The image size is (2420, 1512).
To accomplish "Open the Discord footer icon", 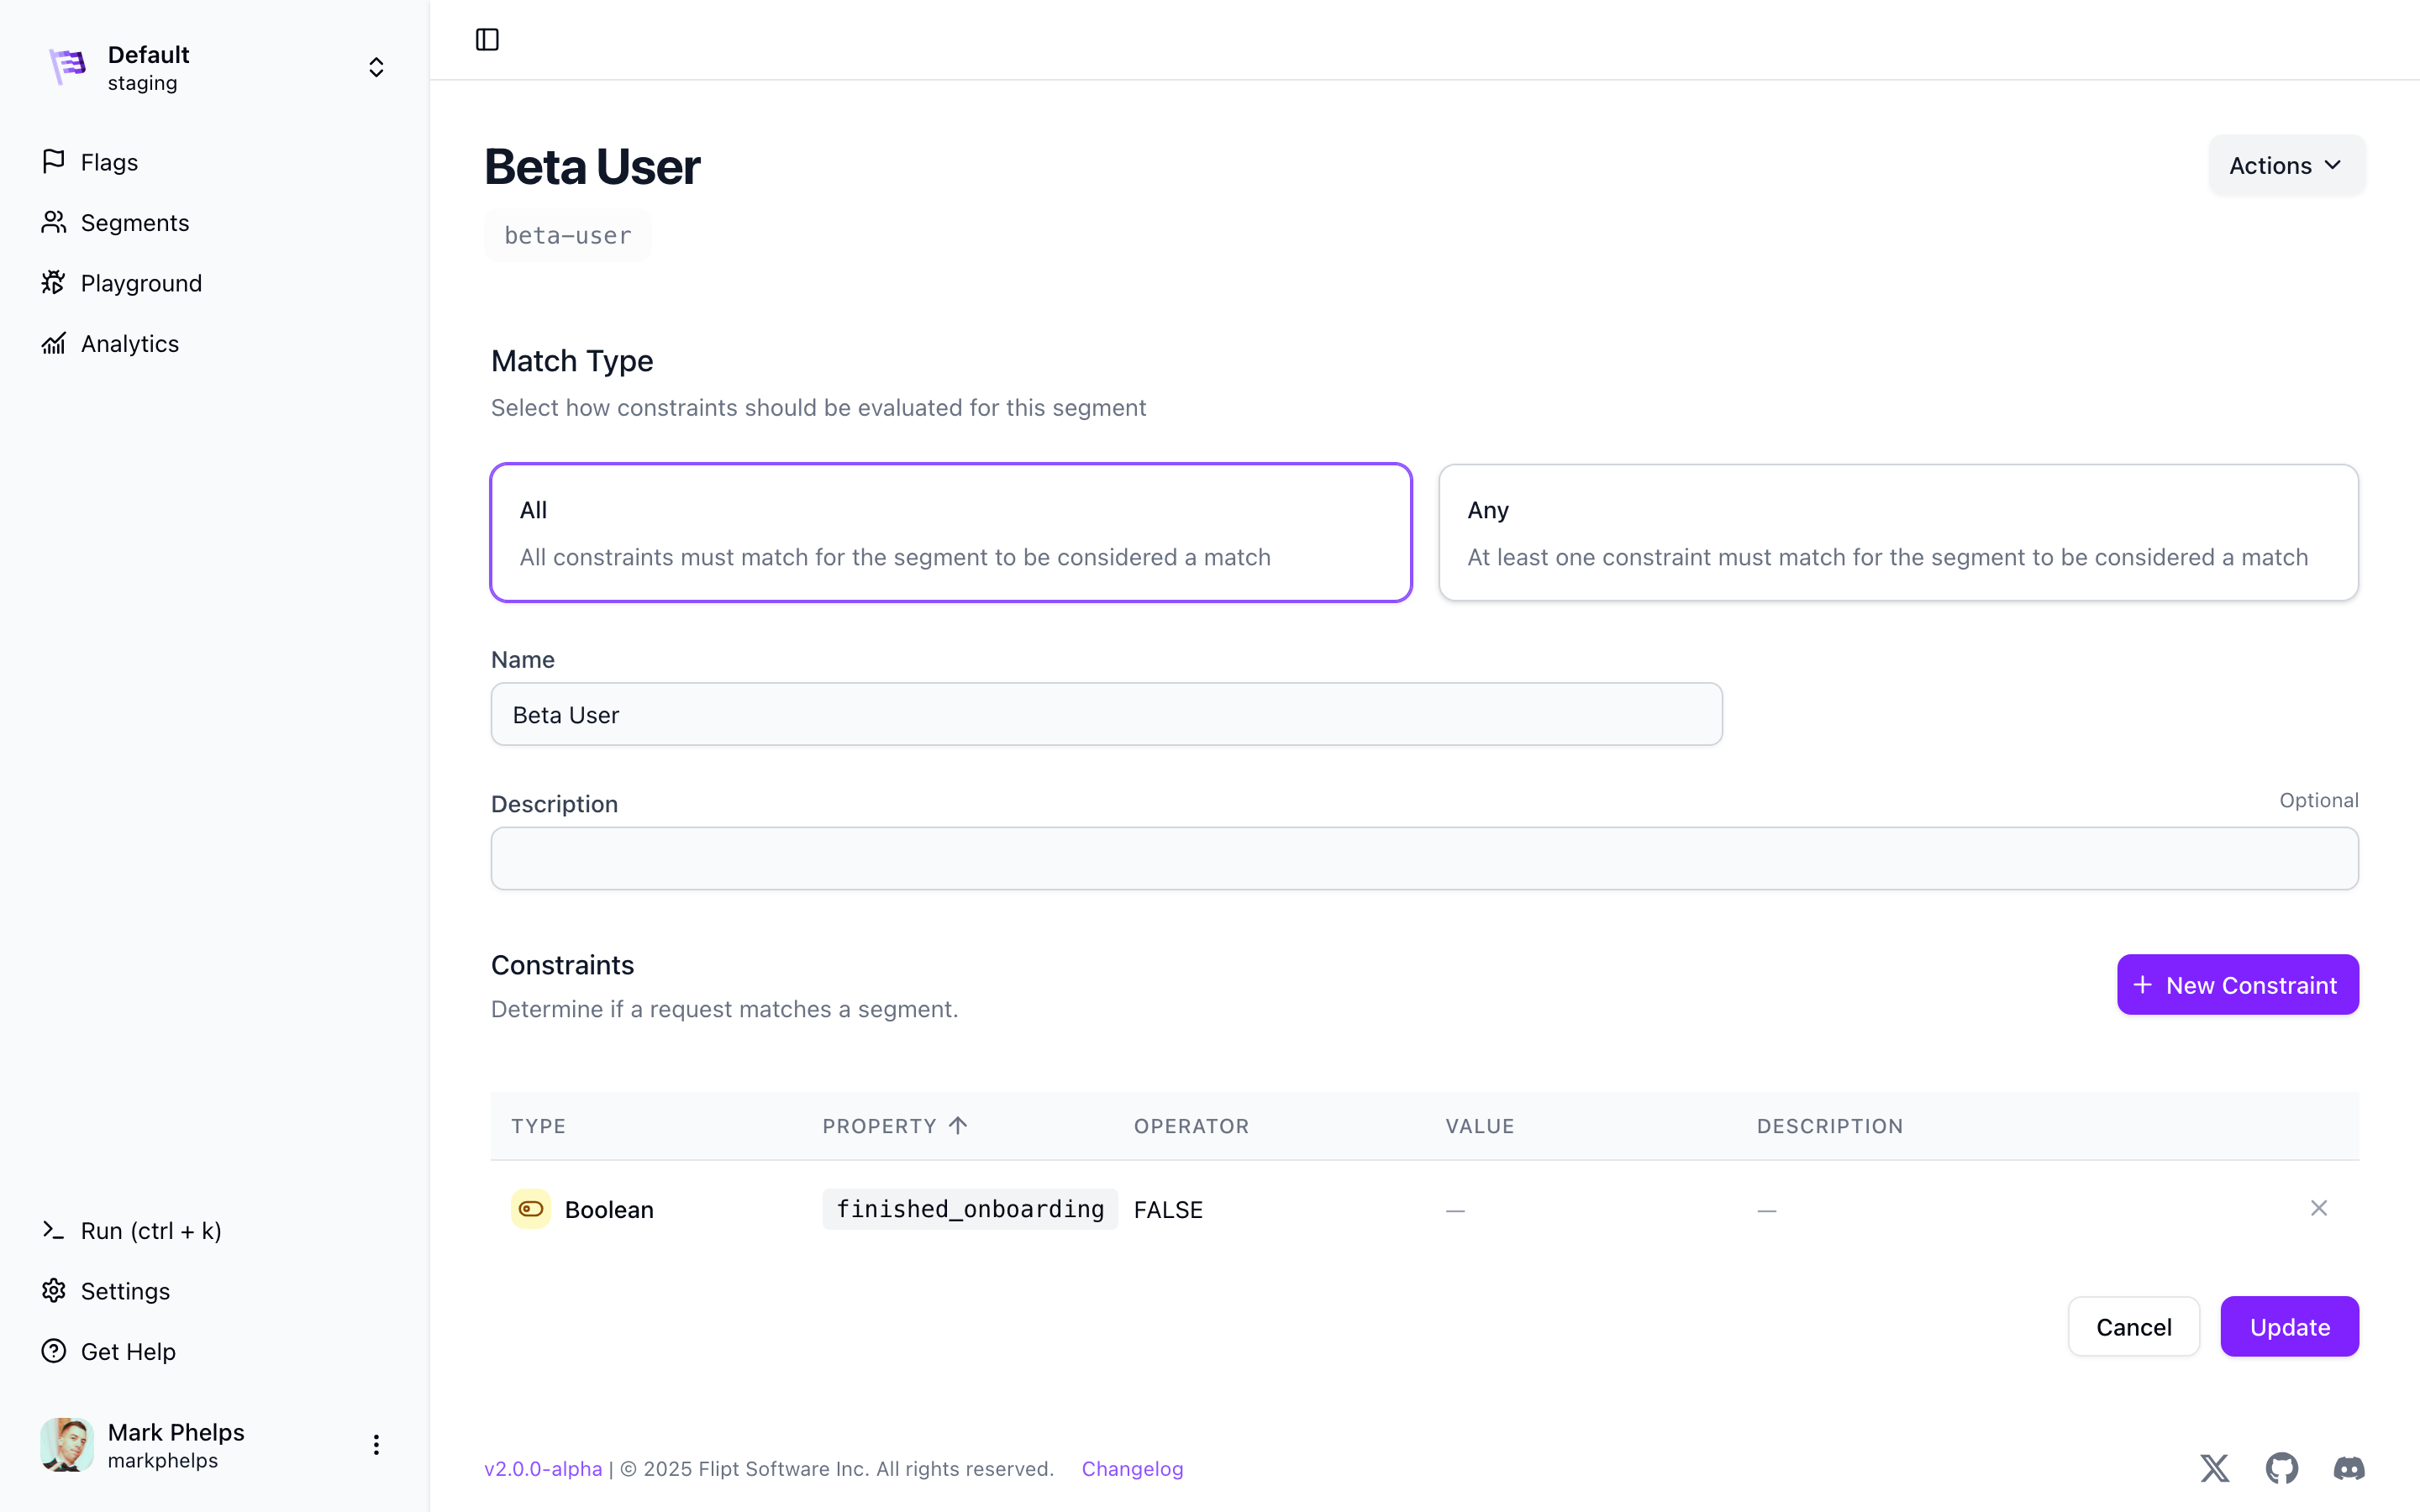I will click(x=2348, y=1468).
